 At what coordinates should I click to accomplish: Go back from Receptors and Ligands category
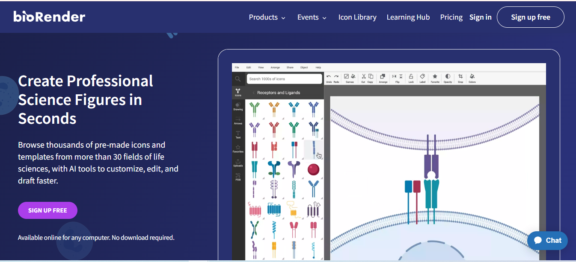(x=253, y=93)
